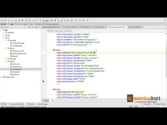The height and width of the screenshot is (125, 167).
Task: Click the Find magnifier toolbar icon
Action: pos(26,20)
